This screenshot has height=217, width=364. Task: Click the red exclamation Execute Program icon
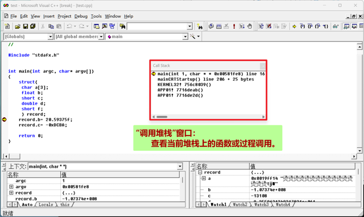(x=234, y=26)
